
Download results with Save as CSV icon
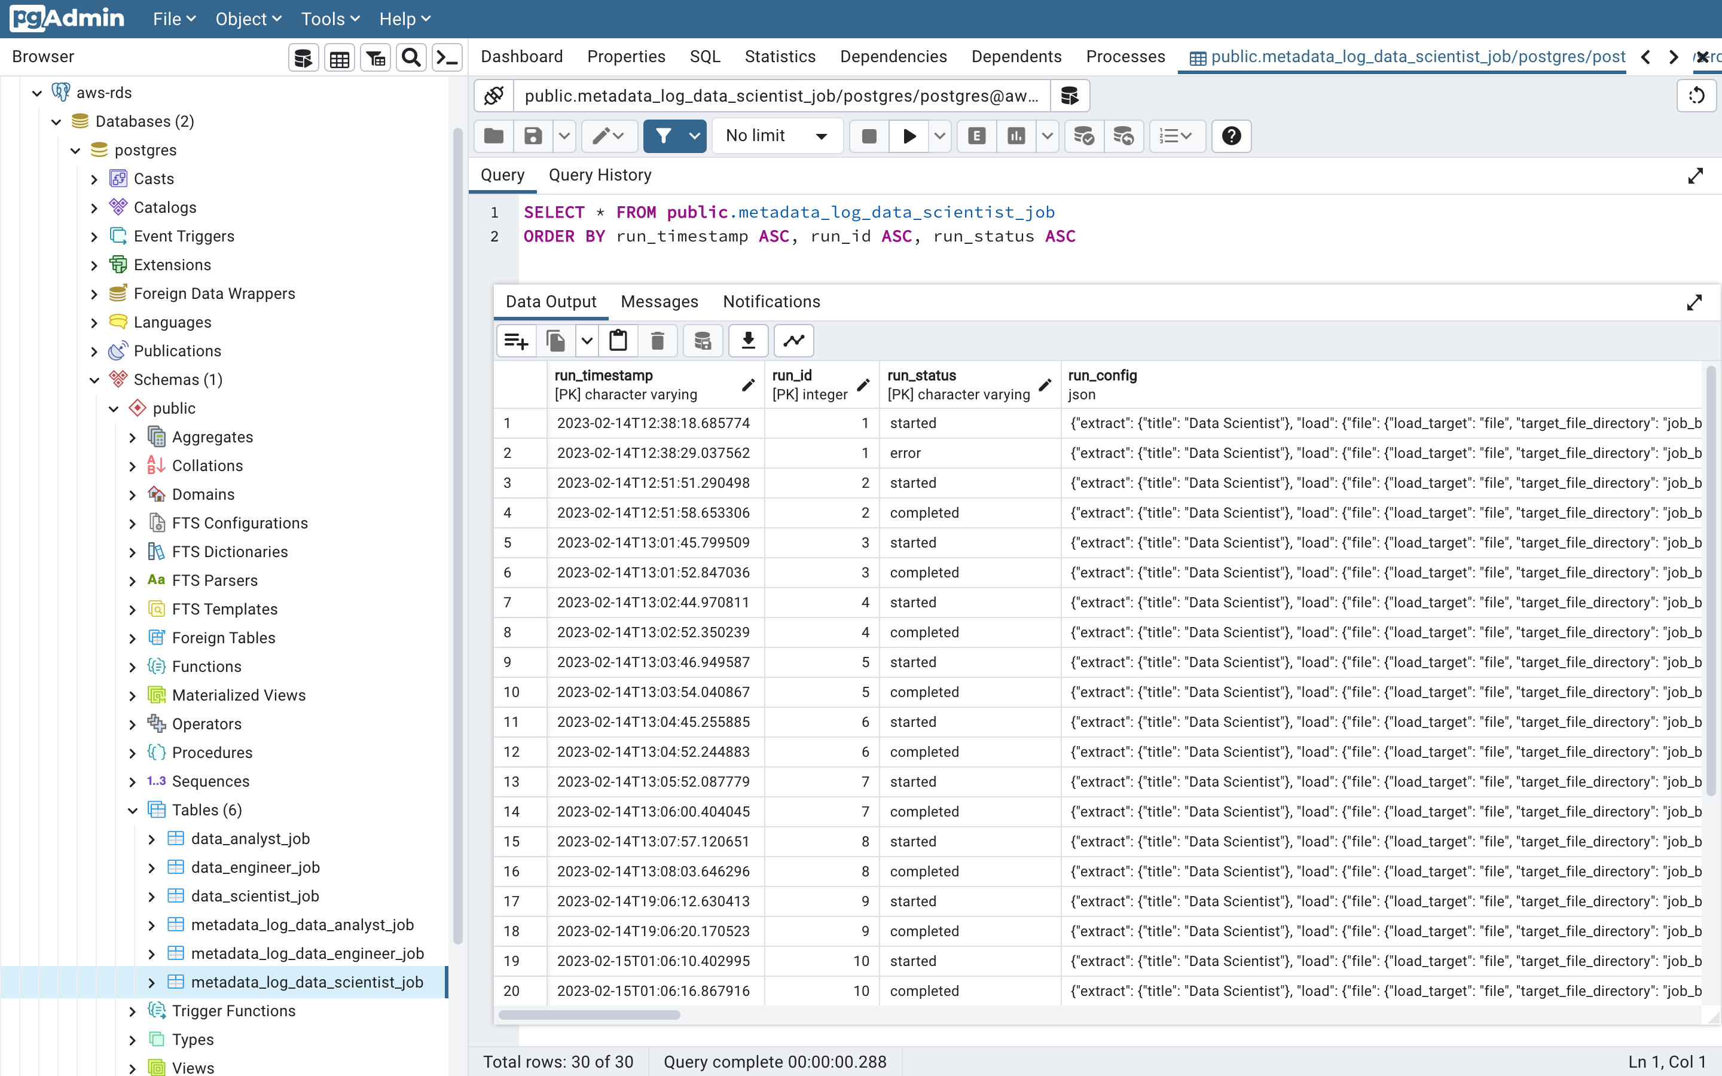(749, 341)
